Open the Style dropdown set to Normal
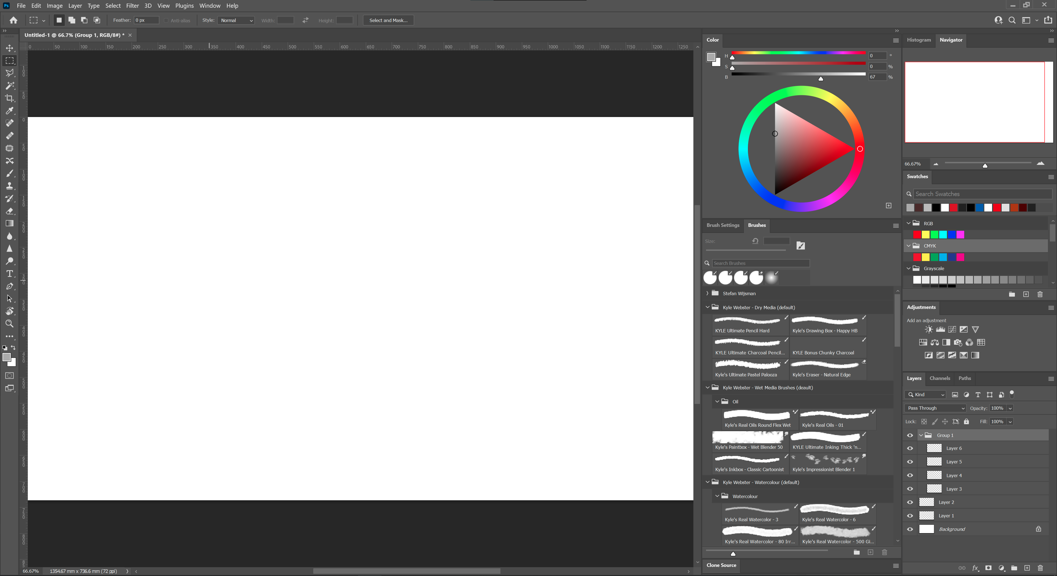Viewport: 1057px width, 576px height. pos(236,21)
